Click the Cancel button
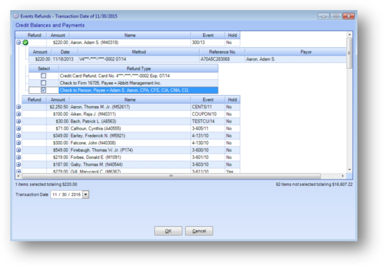This screenshot has width=384, height=267. [199, 231]
